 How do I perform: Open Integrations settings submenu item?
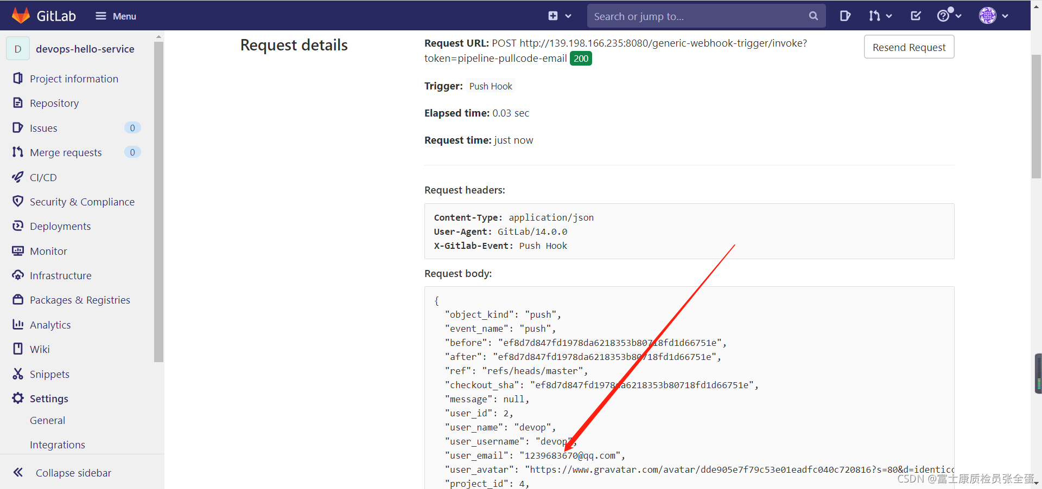58,445
